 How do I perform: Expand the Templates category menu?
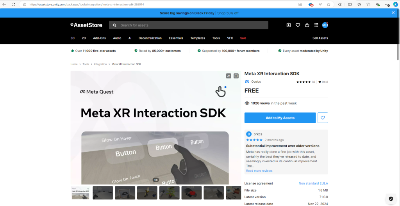[x=198, y=38]
